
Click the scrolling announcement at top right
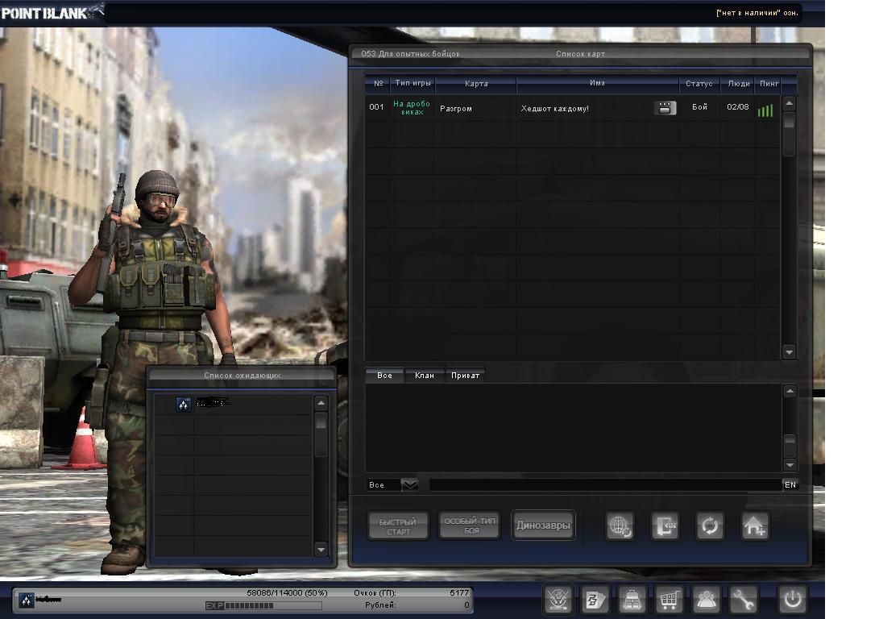(757, 12)
